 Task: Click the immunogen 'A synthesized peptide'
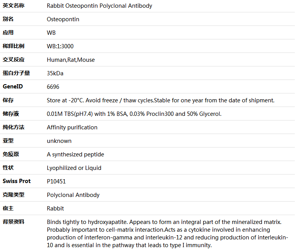coord(75,154)
